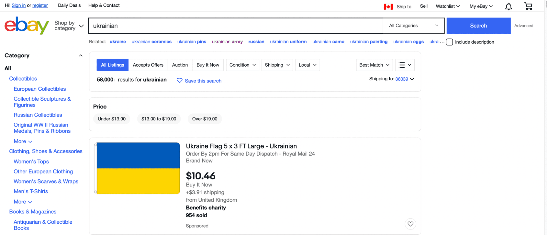547x235 pixels.
Task: Select the Accepts Offers tab
Action: tap(148, 65)
